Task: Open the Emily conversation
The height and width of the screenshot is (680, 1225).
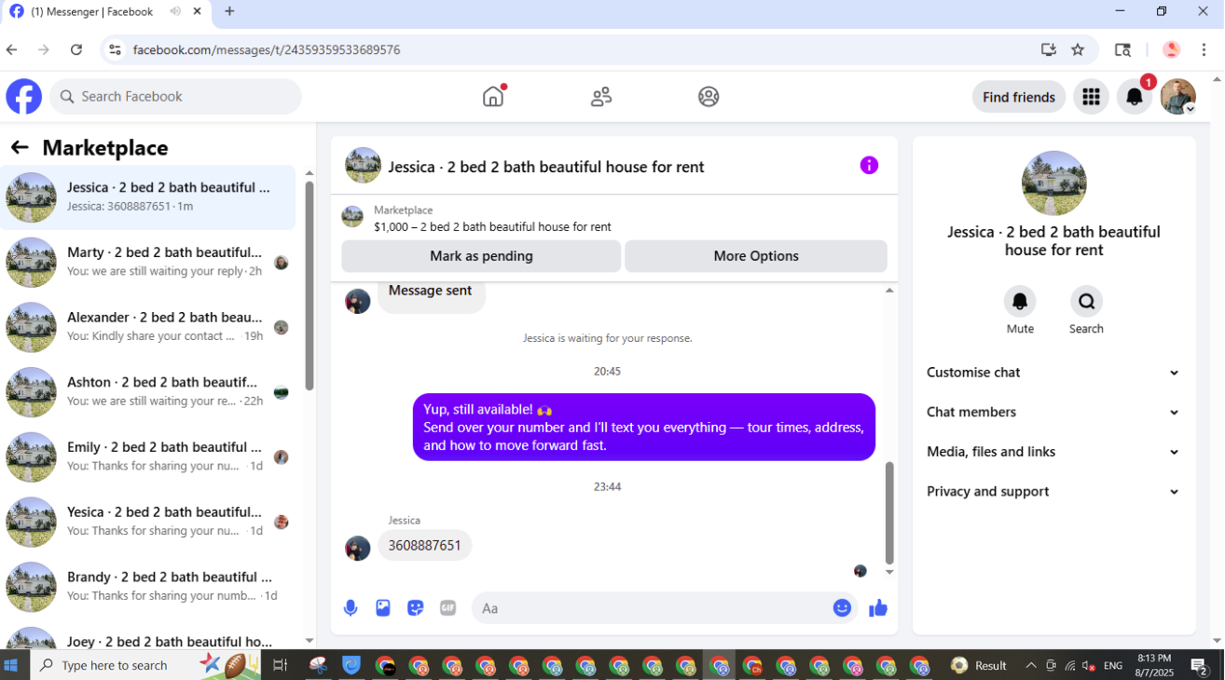Action: point(148,456)
